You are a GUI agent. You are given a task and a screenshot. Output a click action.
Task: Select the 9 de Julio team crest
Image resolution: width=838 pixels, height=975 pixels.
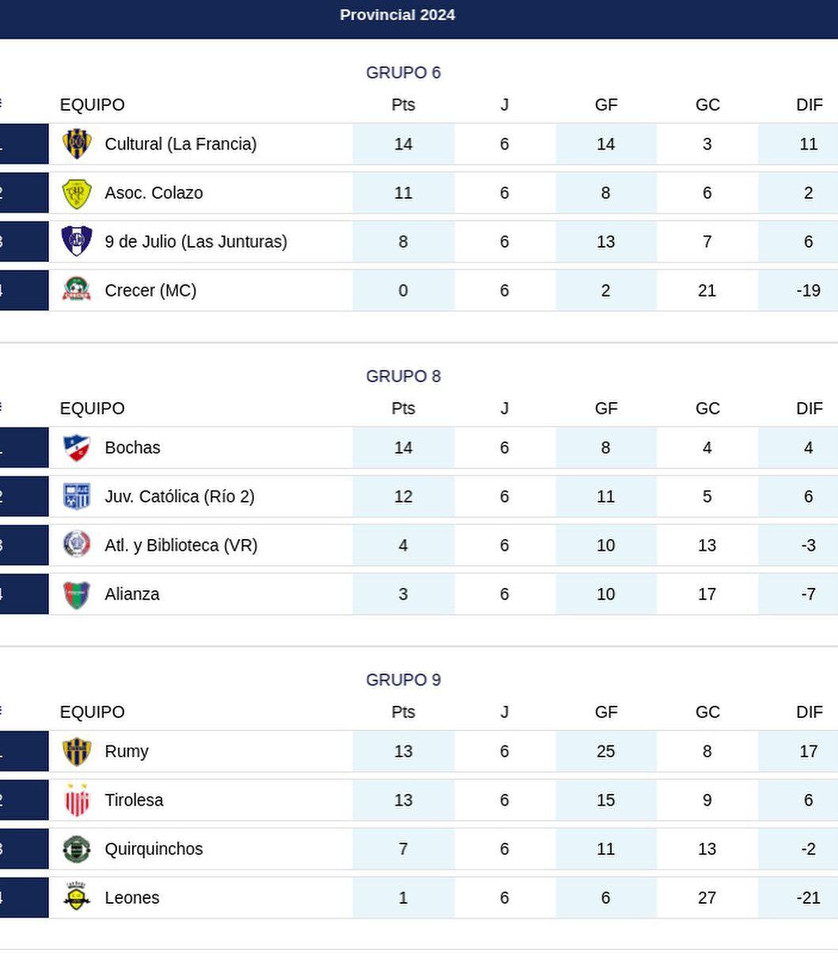click(x=77, y=241)
